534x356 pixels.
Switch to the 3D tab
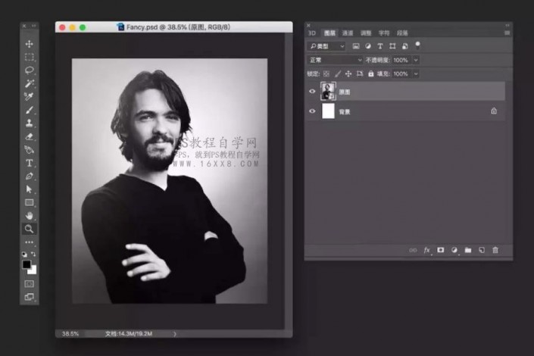[312, 33]
